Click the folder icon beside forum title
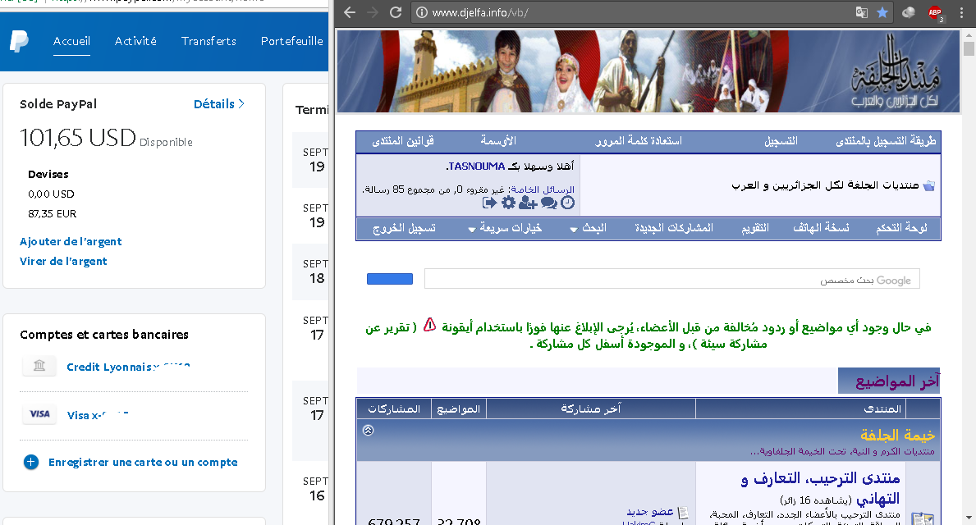The height and width of the screenshot is (525, 976). 928,185
